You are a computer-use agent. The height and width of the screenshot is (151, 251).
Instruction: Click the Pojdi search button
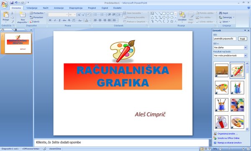click(x=242, y=39)
